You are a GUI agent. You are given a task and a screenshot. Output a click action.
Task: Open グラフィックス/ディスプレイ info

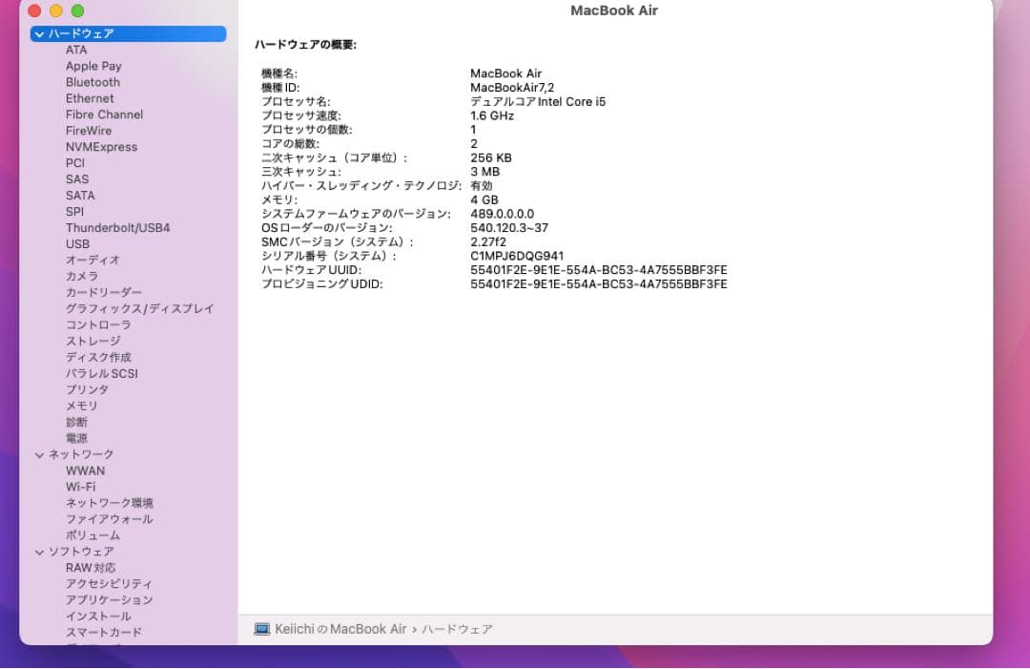tap(140, 309)
